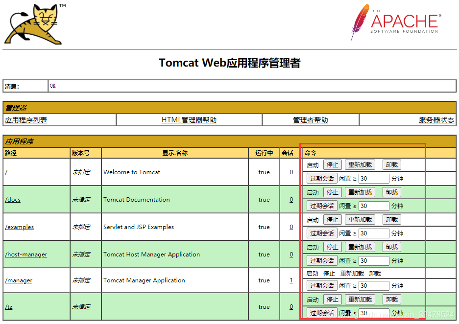The height and width of the screenshot is (324, 459).
Task: Click the 运行中 column header
Action: (x=264, y=153)
